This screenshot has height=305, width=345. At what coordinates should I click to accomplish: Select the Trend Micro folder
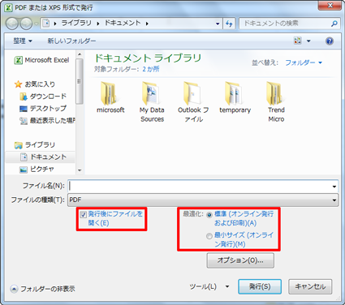point(276,102)
